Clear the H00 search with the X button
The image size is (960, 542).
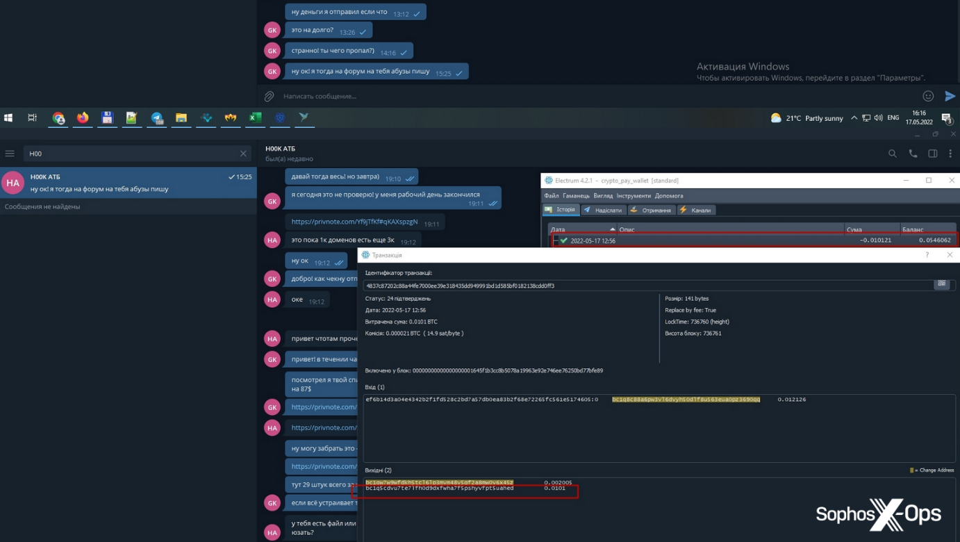coord(242,154)
